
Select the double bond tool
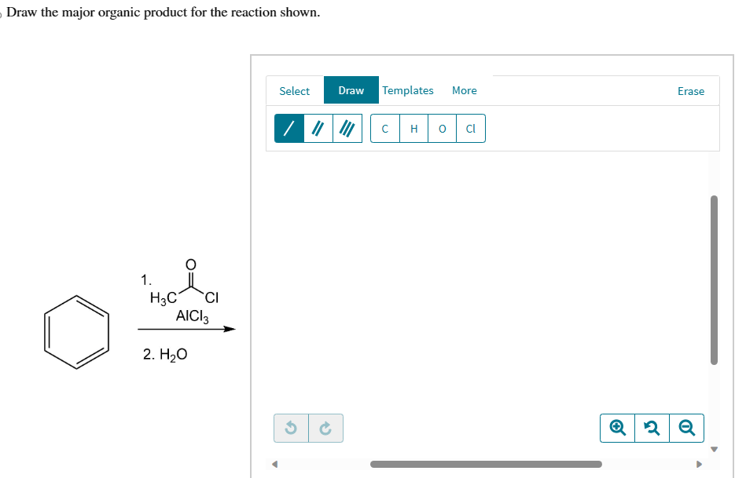tap(318, 128)
